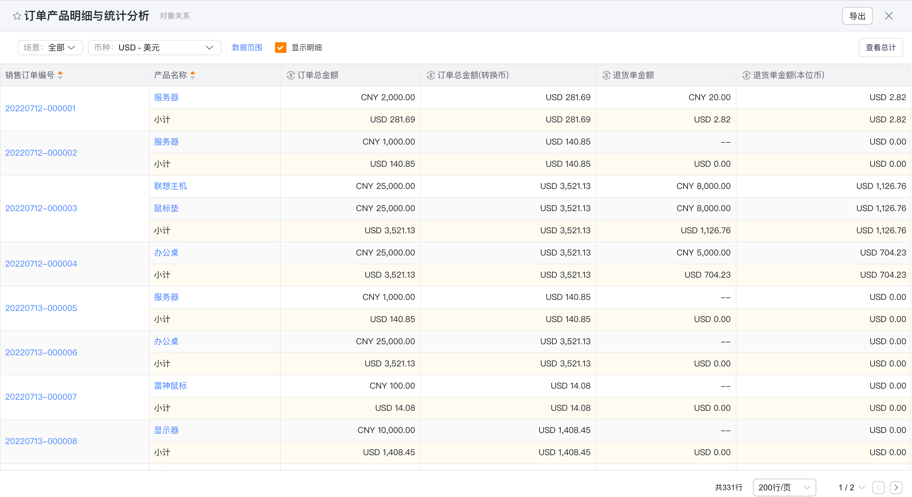Sort by 产品名称 column arrows
The image size is (912, 497).
193,75
